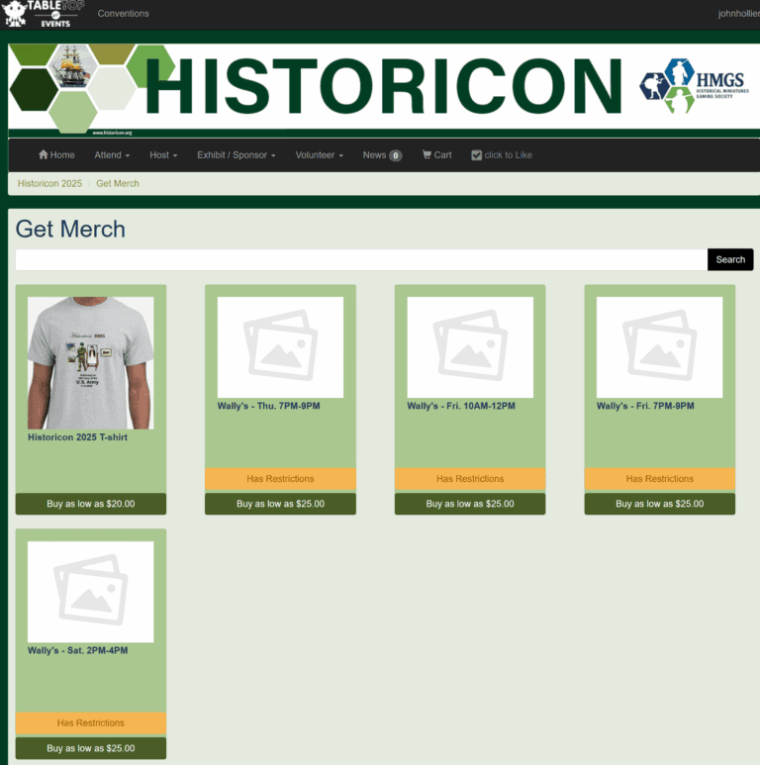
Task: Click the Historicon ship hexagon logo
Action: [69, 86]
